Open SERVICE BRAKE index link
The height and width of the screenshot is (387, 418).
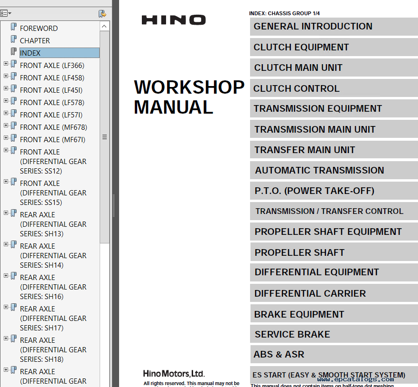tap(334, 334)
